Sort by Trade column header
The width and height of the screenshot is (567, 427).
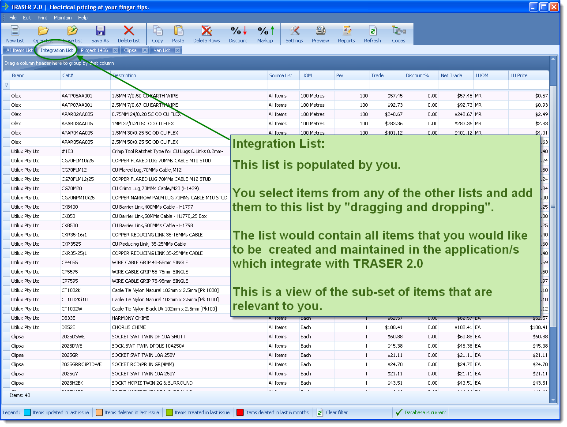(386, 75)
